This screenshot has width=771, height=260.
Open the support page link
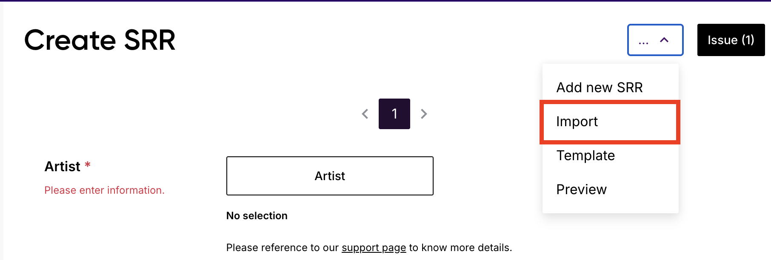point(374,248)
